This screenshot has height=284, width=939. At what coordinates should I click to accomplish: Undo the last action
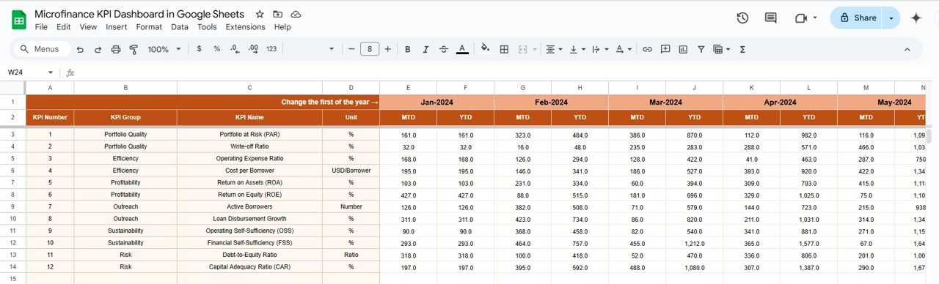79,49
